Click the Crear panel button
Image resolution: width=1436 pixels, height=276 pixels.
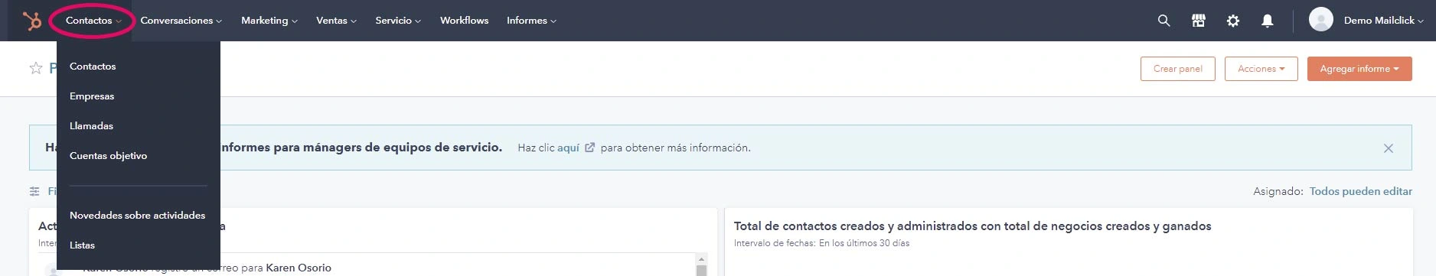coord(1178,69)
